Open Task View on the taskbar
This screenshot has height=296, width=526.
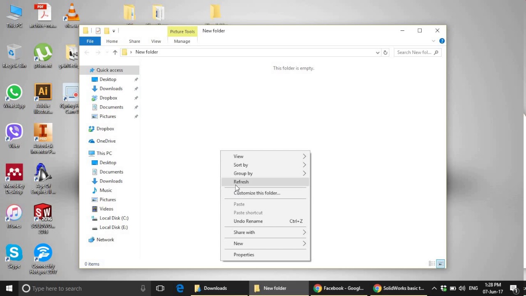coord(160,288)
